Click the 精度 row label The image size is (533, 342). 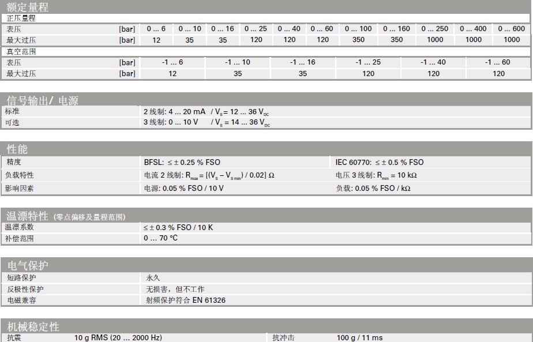tap(14, 162)
